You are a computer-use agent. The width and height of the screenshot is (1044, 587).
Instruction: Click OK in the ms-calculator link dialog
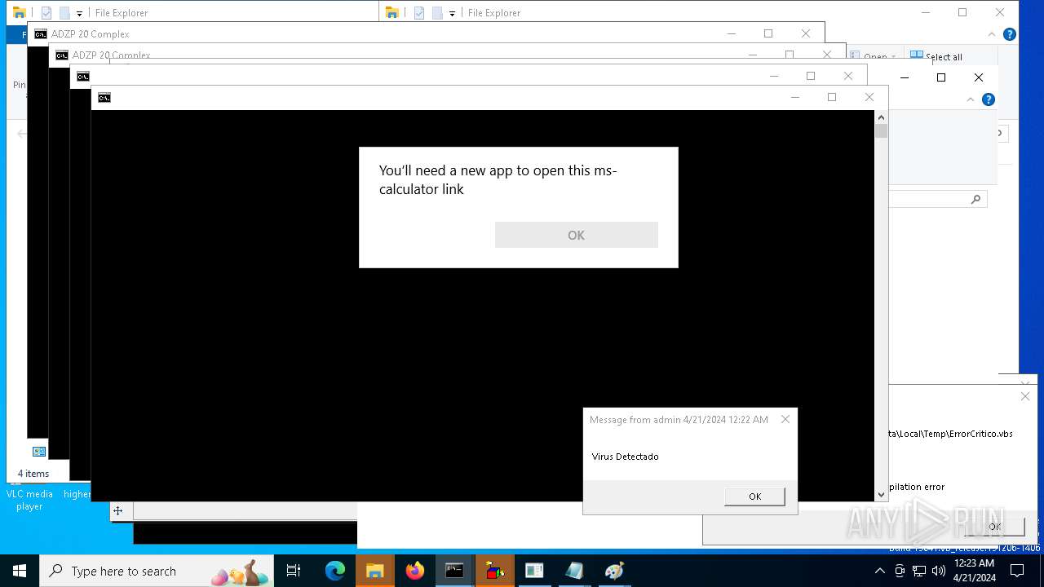pyautogui.click(x=576, y=235)
